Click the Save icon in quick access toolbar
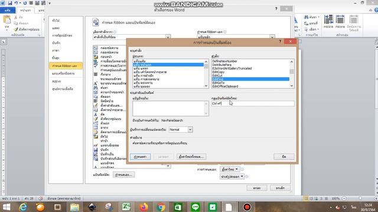The image size is (378, 212). tap(10, 3)
